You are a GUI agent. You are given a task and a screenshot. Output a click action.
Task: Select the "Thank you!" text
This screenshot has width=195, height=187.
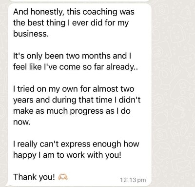[34, 177]
